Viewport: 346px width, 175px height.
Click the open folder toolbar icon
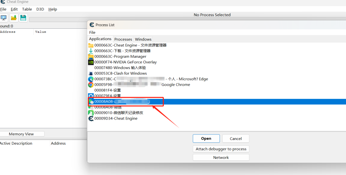14,18
